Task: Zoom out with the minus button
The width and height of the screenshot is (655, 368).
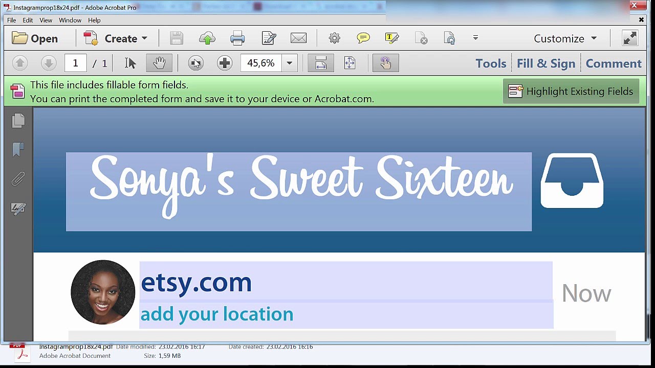Action: click(195, 63)
